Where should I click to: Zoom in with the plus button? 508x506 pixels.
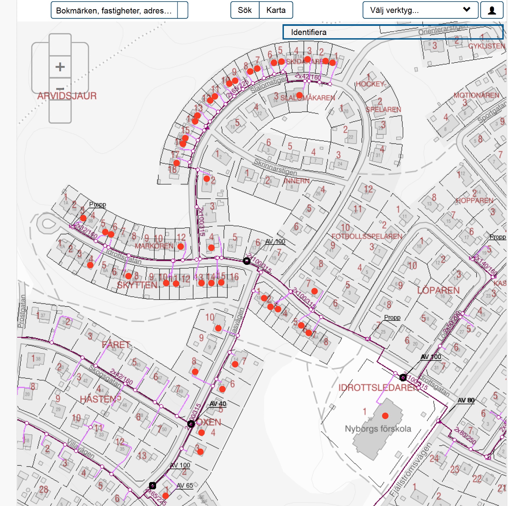[60, 67]
